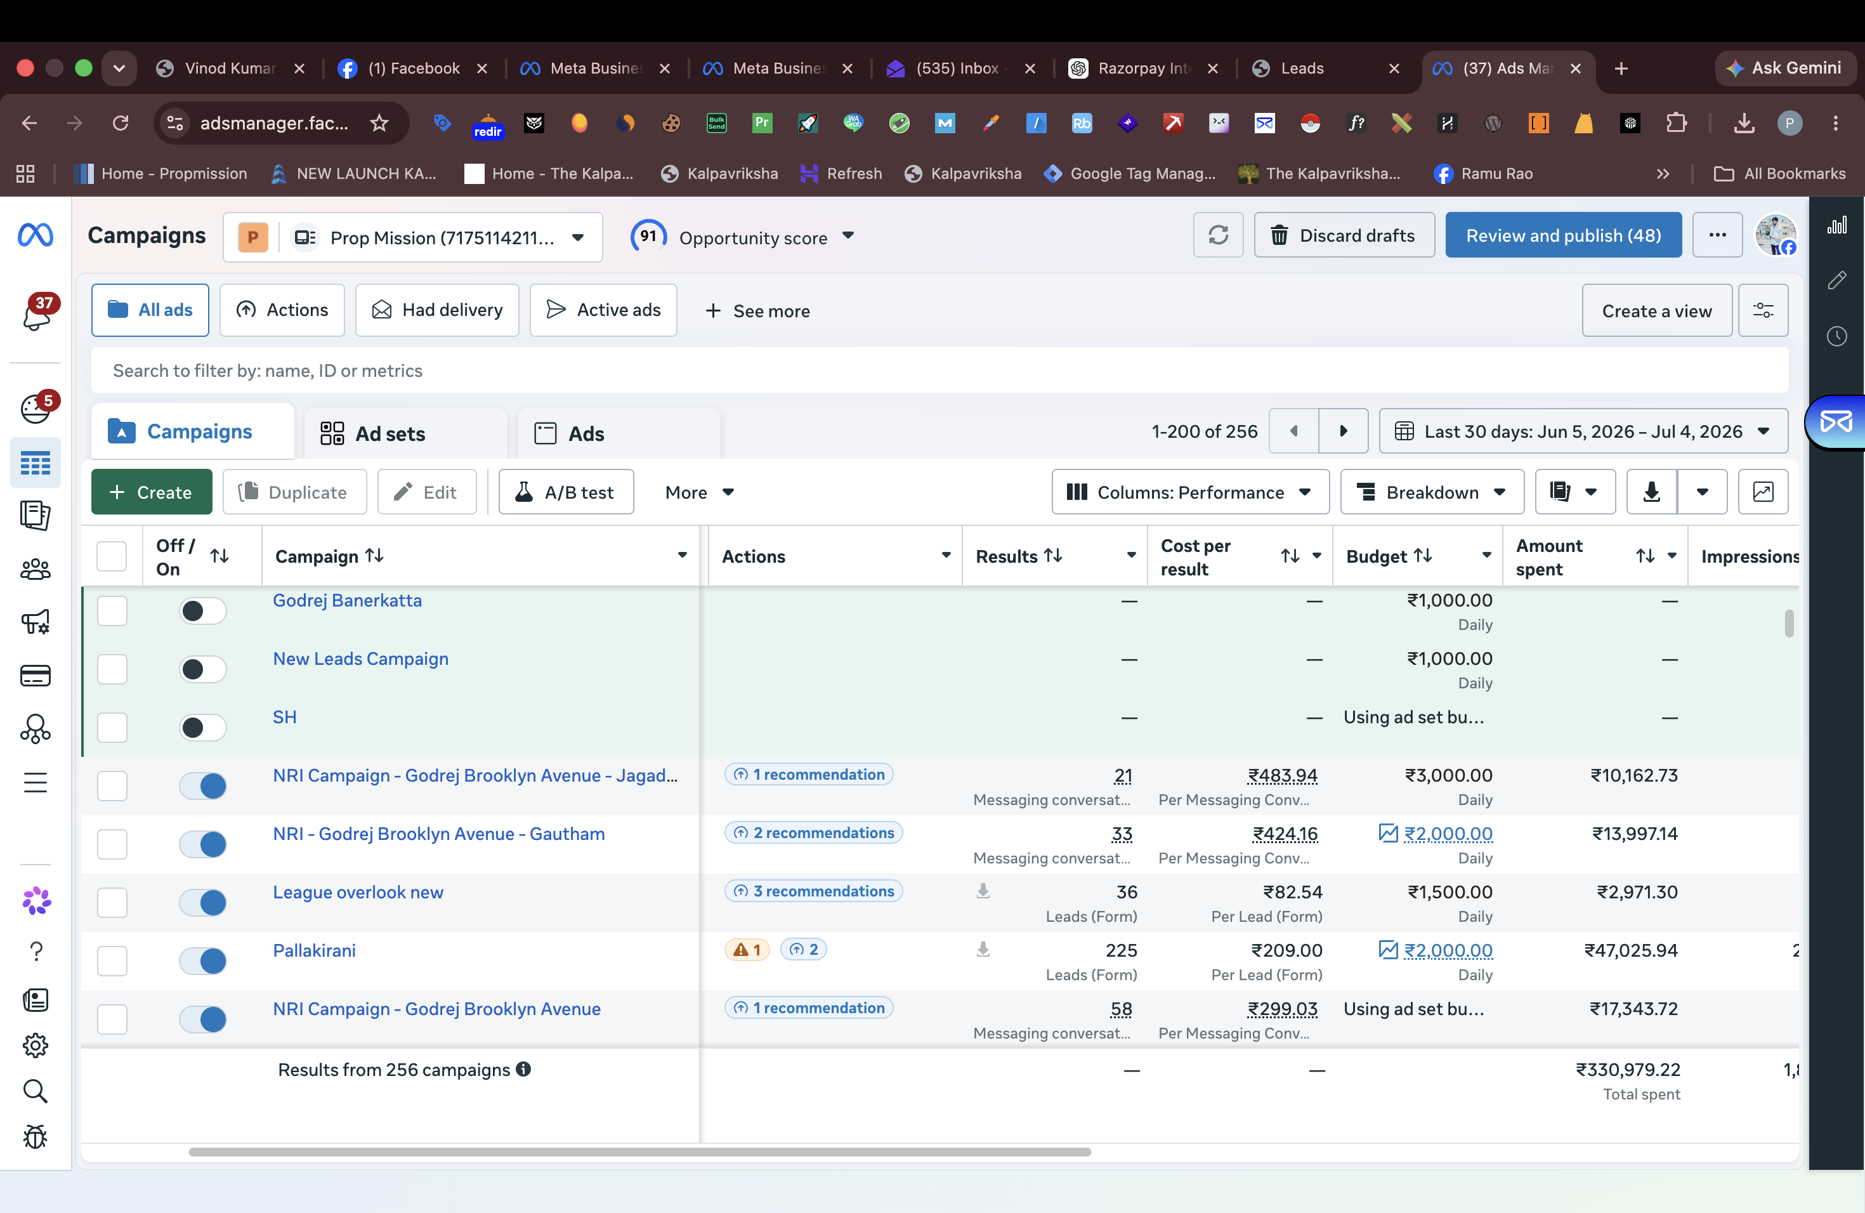1865x1213 pixels.
Task: Turn off Pallakirani campaign toggle
Action: [203, 961]
